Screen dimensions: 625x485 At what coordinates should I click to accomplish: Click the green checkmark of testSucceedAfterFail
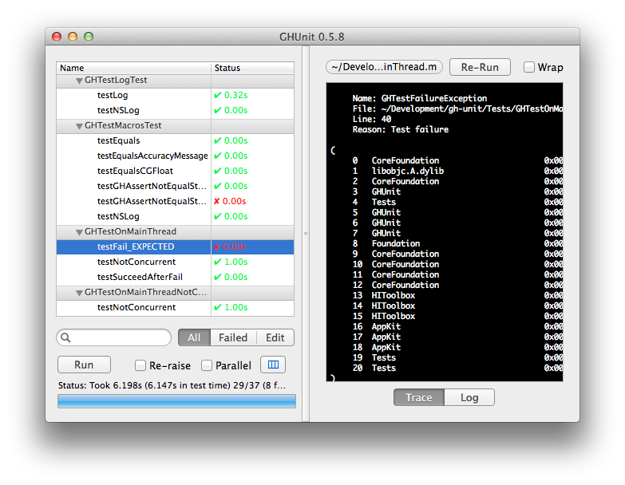point(218,277)
